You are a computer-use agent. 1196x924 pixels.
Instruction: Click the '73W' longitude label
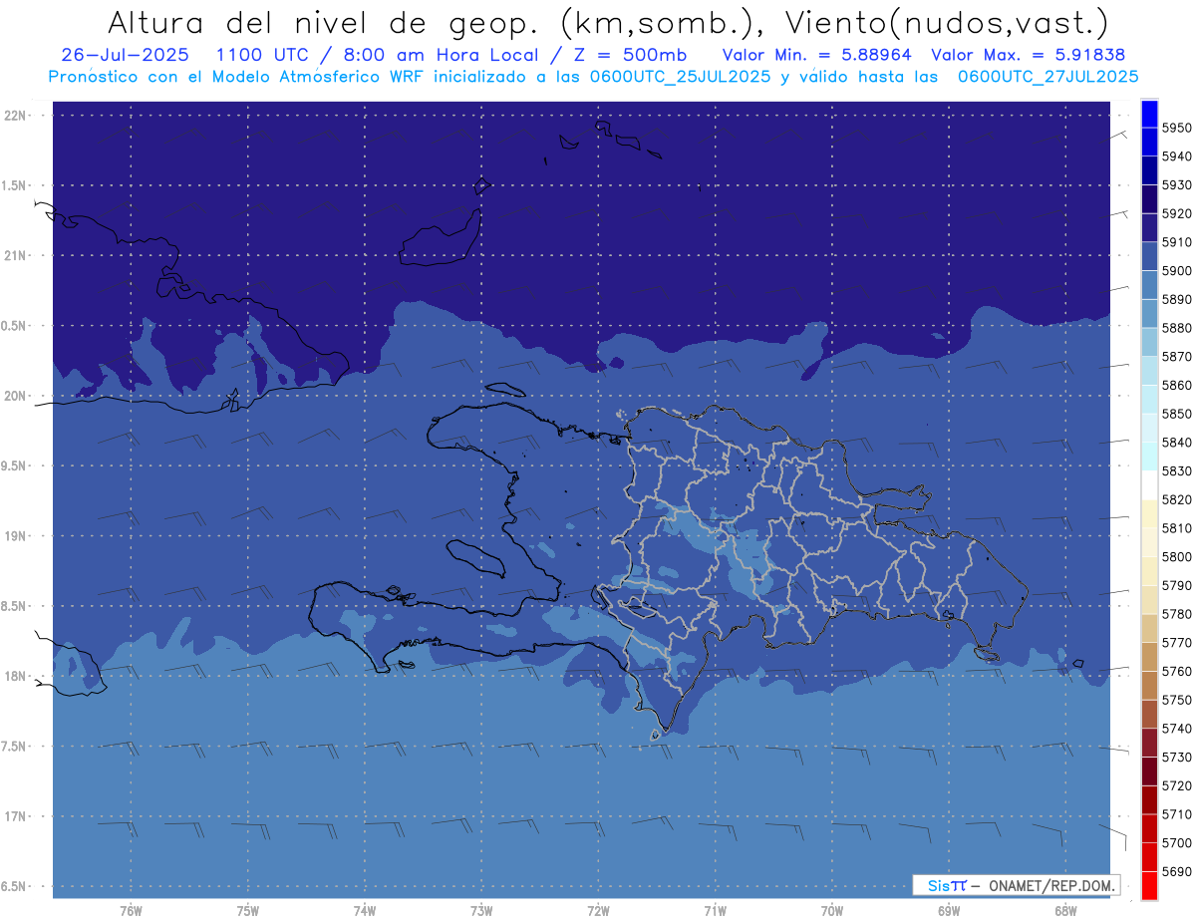481,911
